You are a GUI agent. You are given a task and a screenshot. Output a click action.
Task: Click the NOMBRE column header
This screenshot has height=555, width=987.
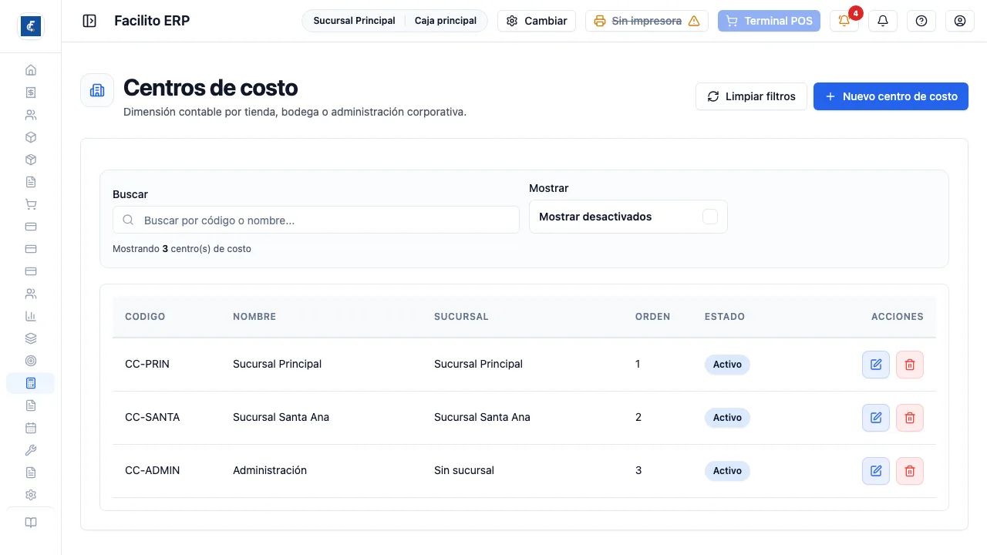(x=254, y=317)
